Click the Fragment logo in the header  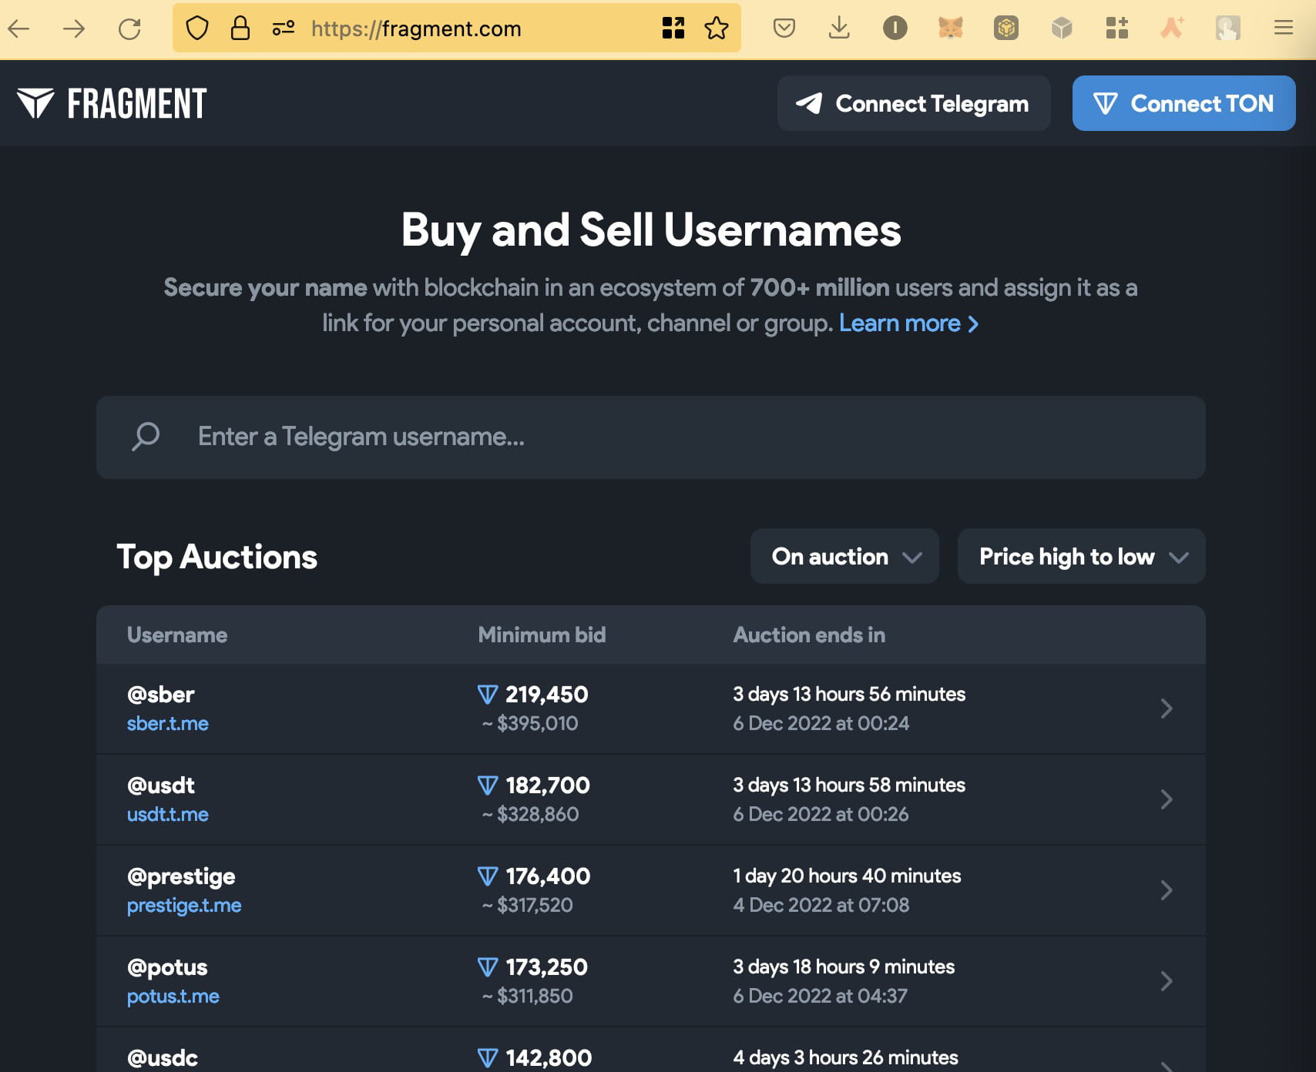coord(112,103)
